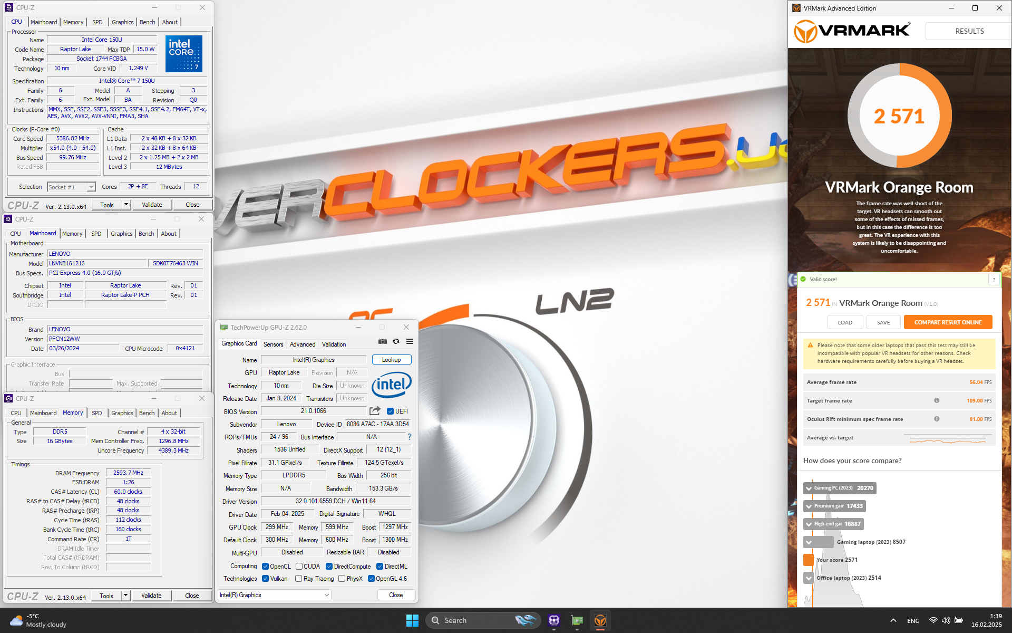The height and width of the screenshot is (633, 1012).
Task: Toggle the OpenGL 4.6 checkbox
Action: pos(371,579)
